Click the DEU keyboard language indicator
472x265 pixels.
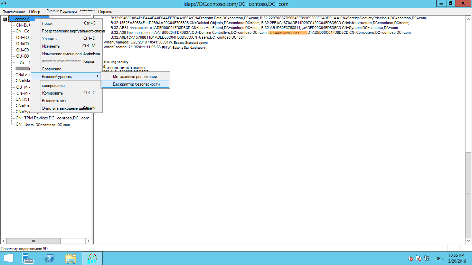point(439,258)
